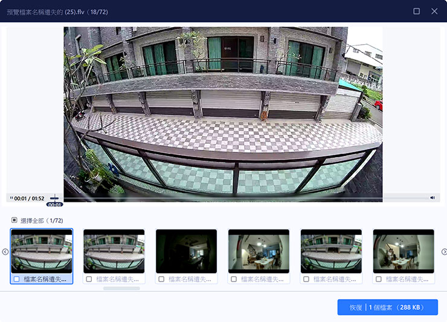Preview the dark room video thumbnail
The height and width of the screenshot is (322, 447).
pos(186,251)
